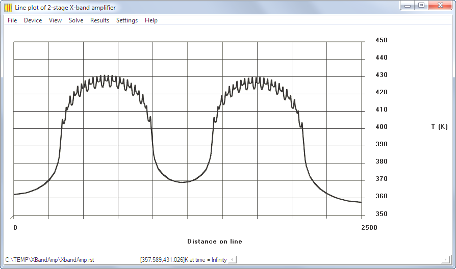Click the status bar right scroll arrow
This screenshot has width=456, height=269.
[445, 260]
